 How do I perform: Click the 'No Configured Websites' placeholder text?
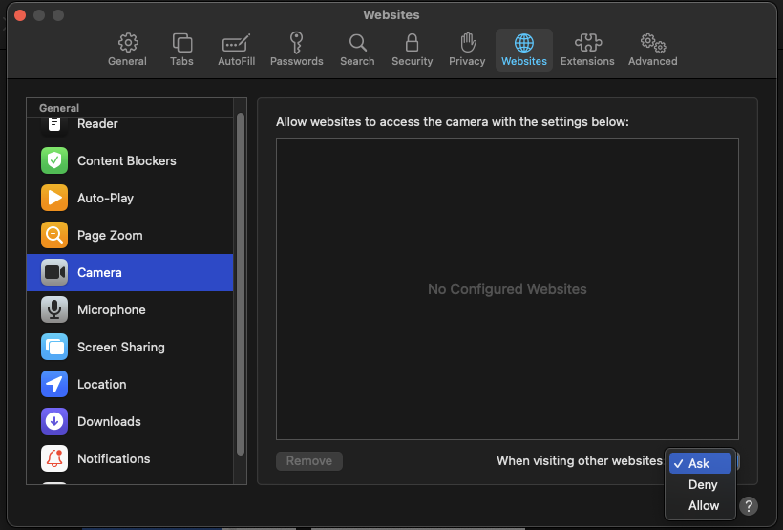[x=507, y=289]
